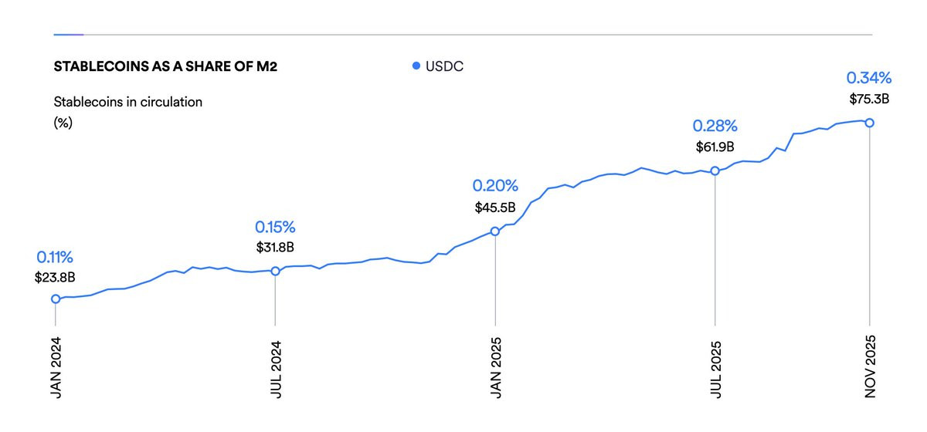Click the 0.11% percentage label
Image resolution: width=927 pixels, height=432 pixels.
[56, 258]
